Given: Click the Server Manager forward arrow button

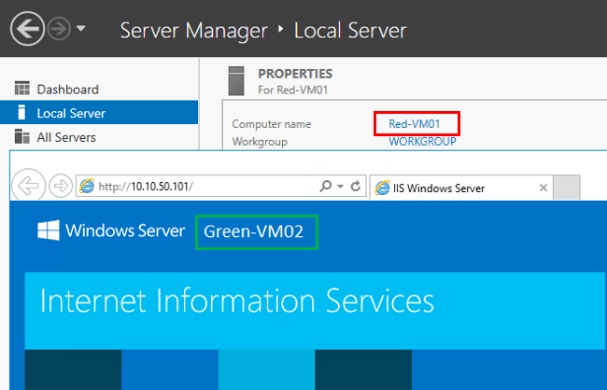Looking at the screenshot, I should [x=60, y=29].
